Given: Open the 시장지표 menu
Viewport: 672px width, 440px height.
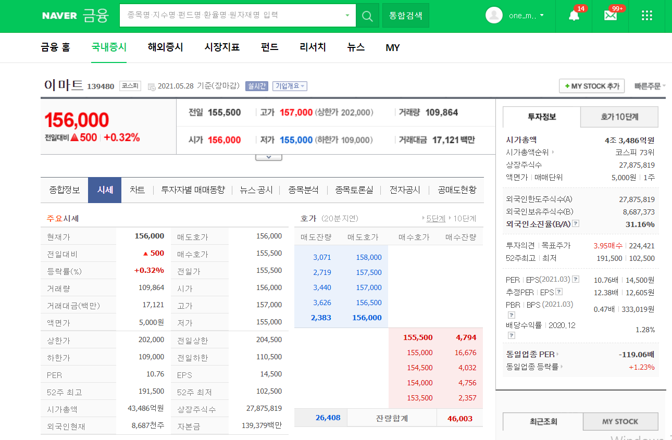Looking at the screenshot, I should 222,47.
